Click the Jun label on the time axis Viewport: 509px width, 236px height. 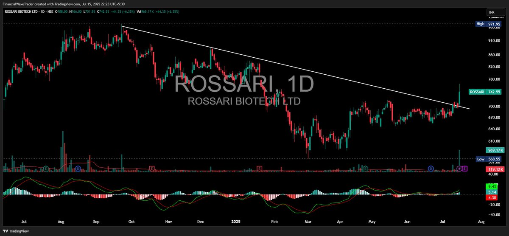coord(408,222)
